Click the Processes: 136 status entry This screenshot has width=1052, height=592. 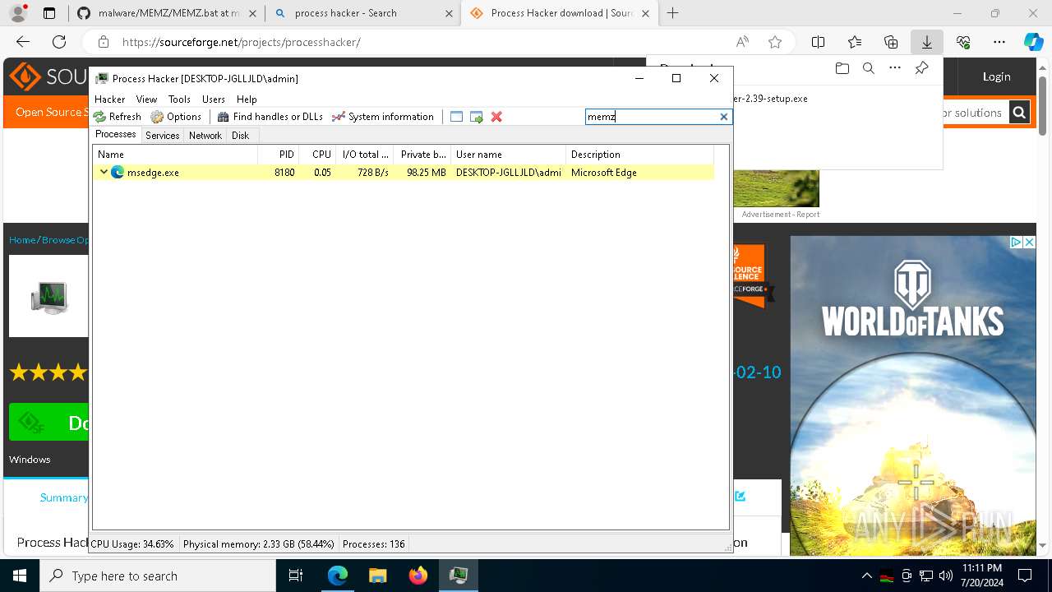pyautogui.click(x=373, y=543)
